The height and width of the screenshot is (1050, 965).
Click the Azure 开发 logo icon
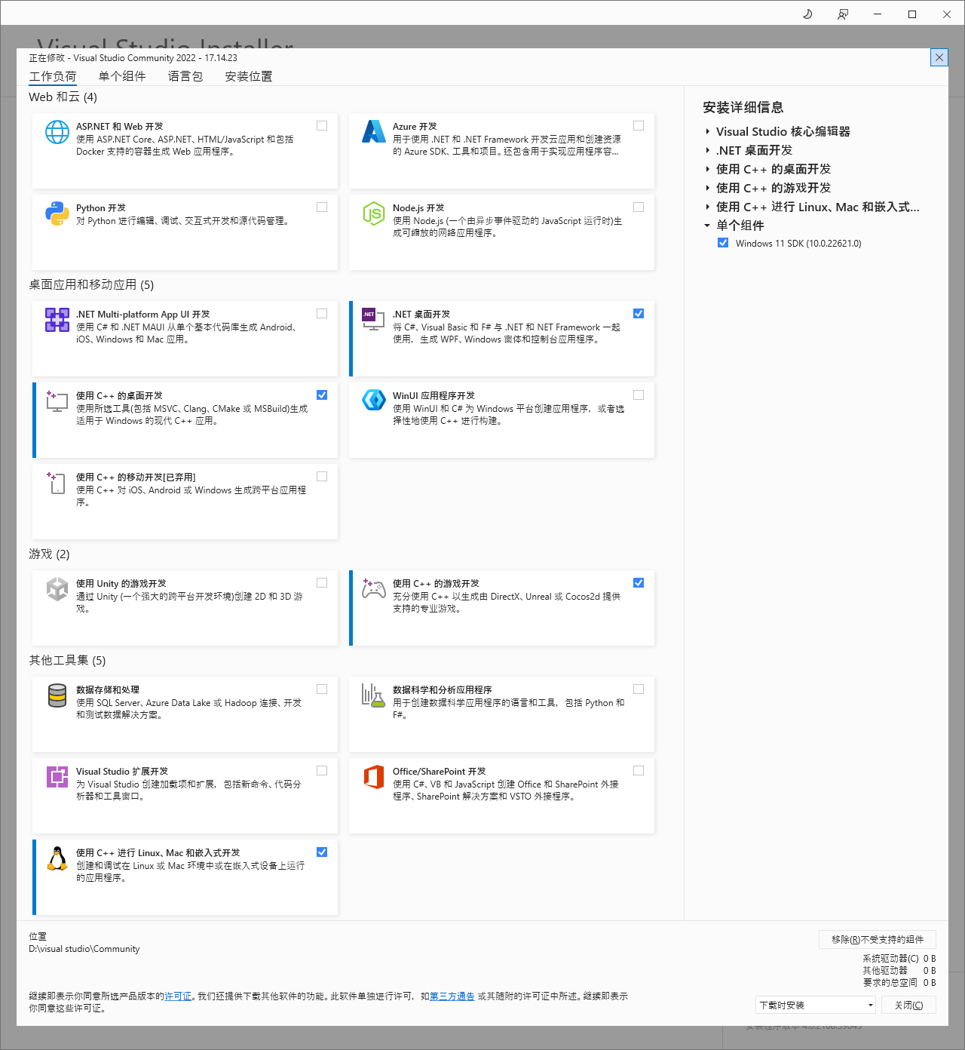(x=374, y=132)
